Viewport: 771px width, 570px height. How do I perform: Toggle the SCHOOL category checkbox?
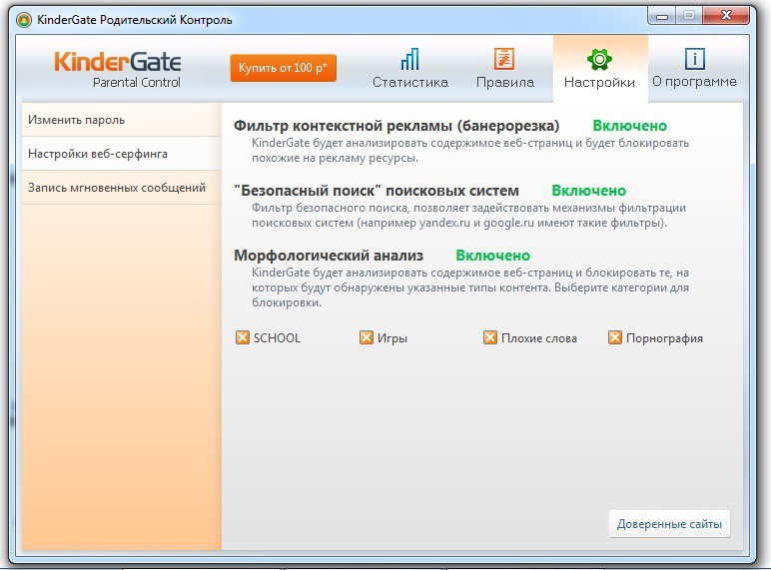coord(243,338)
